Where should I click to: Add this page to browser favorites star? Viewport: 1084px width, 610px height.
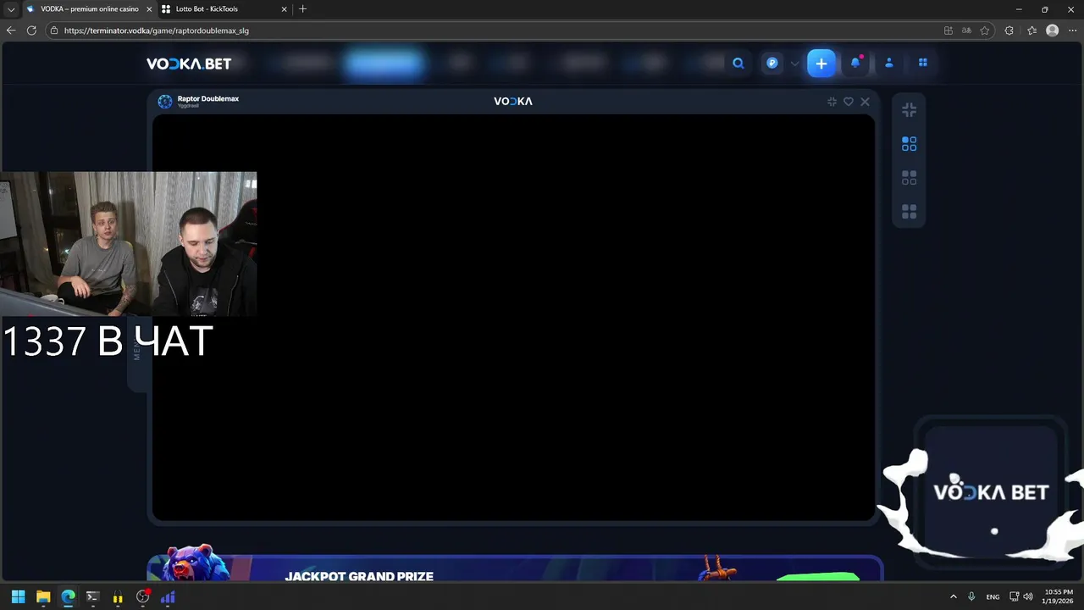[985, 30]
